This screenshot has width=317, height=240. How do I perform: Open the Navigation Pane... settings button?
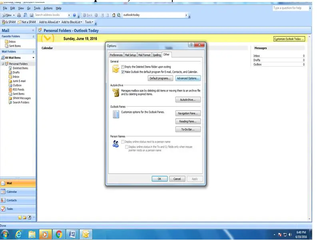(x=188, y=113)
